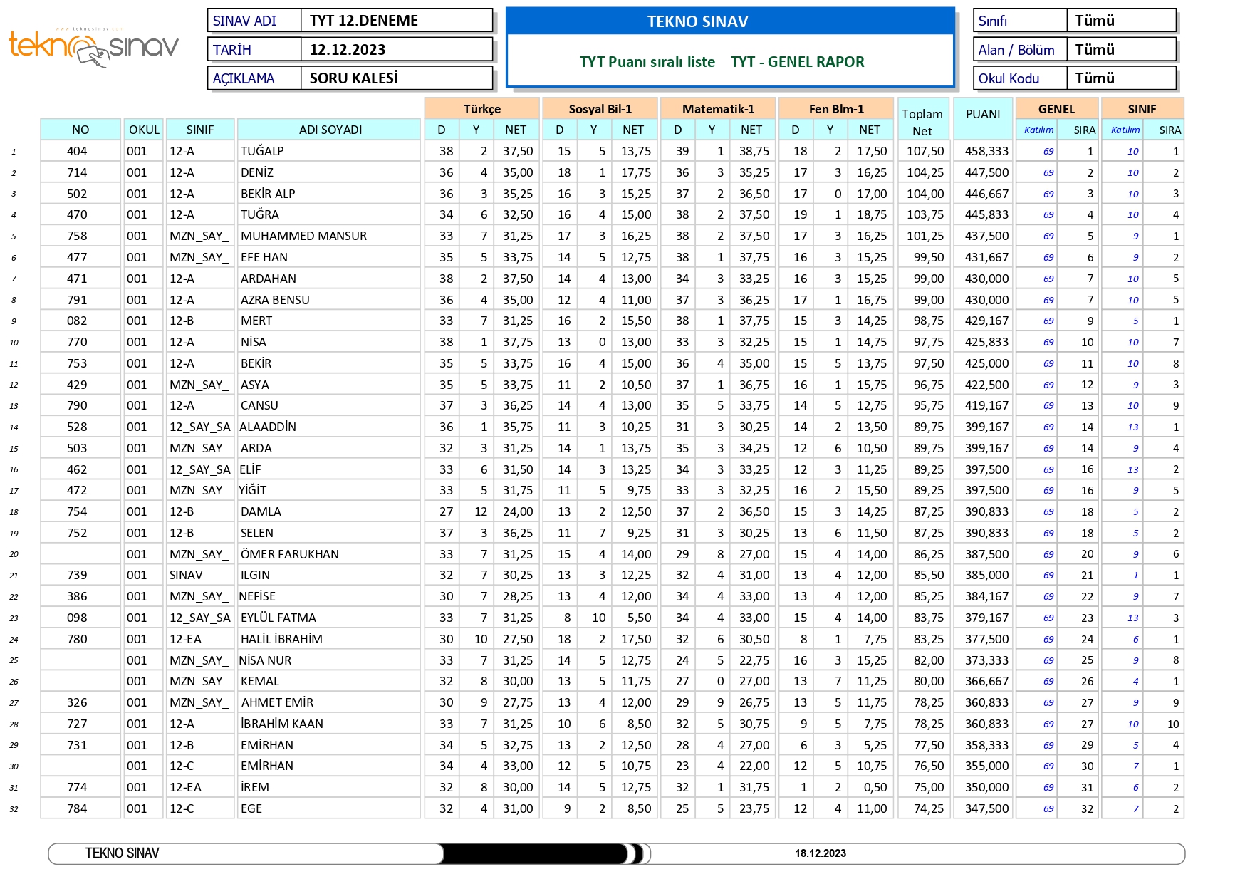
Task: Select student name MUHAMMED MANSUR
Action: 303,236
